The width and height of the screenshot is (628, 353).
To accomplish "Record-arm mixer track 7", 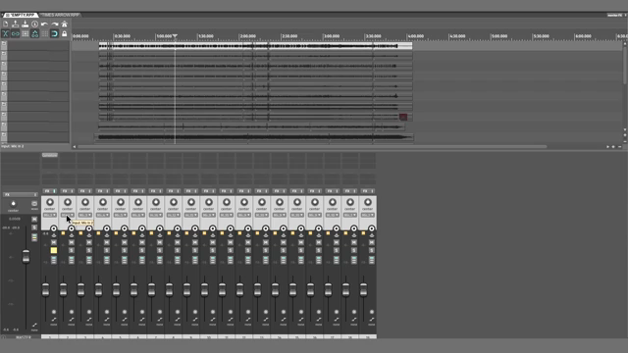I will point(159,228).
